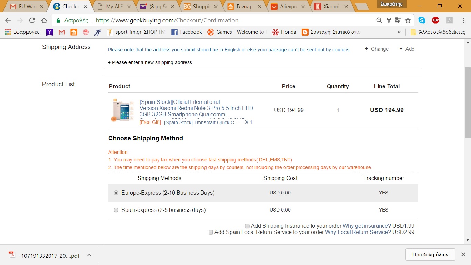View the secure site padlock info
471x265 pixels.
pyautogui.click(x=58, y=20)
